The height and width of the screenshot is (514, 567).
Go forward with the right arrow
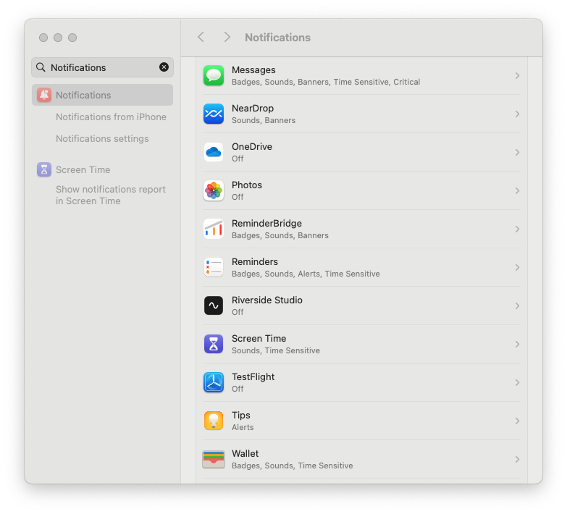[227, 37]
